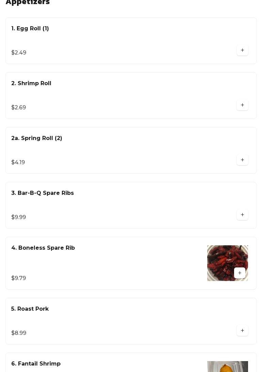Add Boneless Spare Rib via plus icon
This screenshot has width=262, height=372.
tap(240, 273)
